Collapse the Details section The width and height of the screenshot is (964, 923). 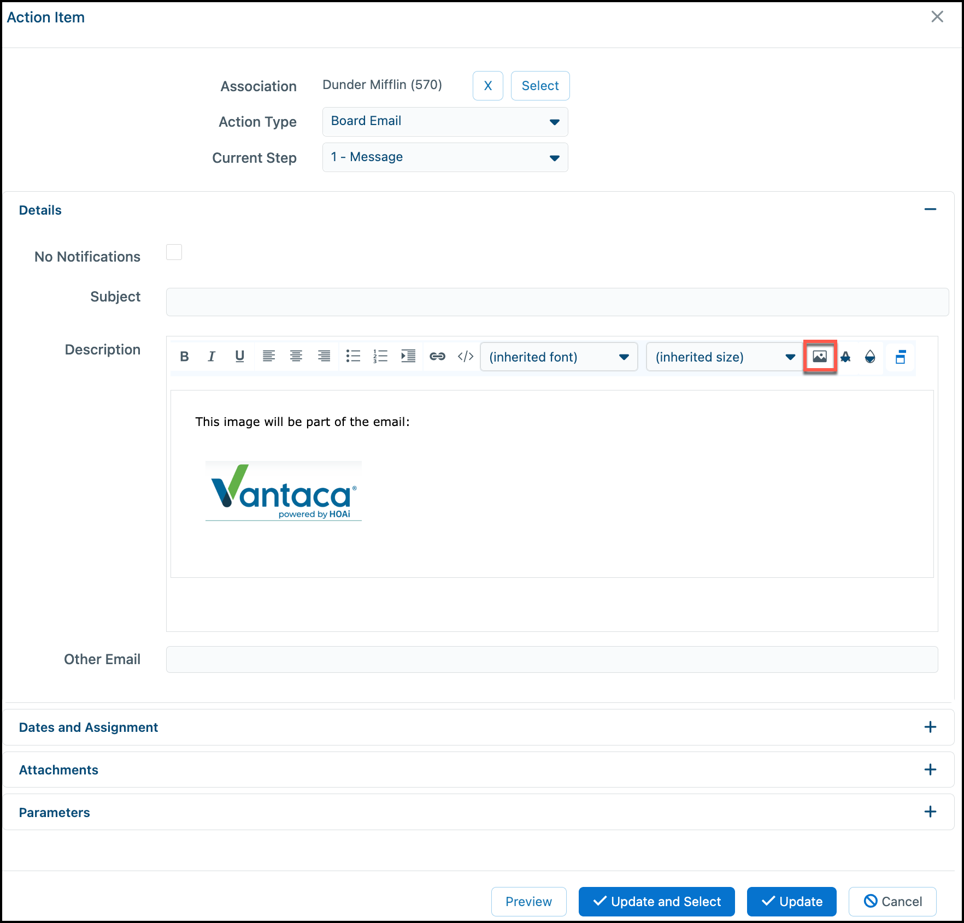[930, 210]
